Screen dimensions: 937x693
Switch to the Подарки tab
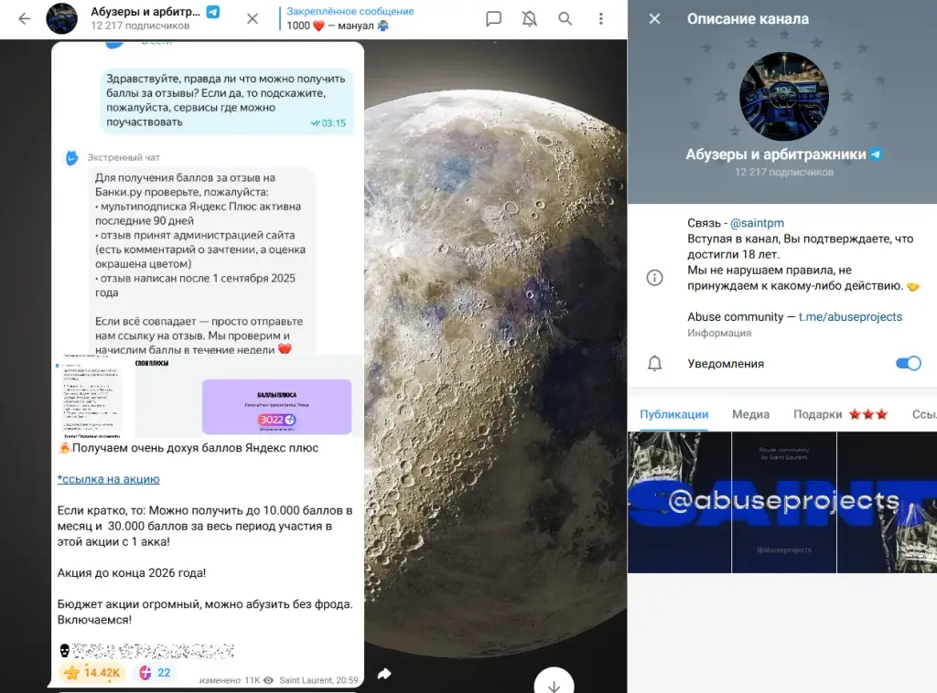click(x=841, y=414)
